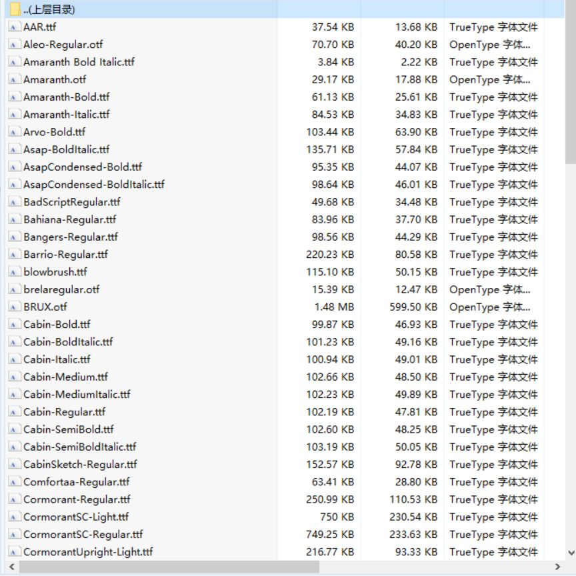The width and height of the screenshot is (576, 576).
Task: Select the file name CormorantSC-Light.ttf
Action: pos(76,517)
